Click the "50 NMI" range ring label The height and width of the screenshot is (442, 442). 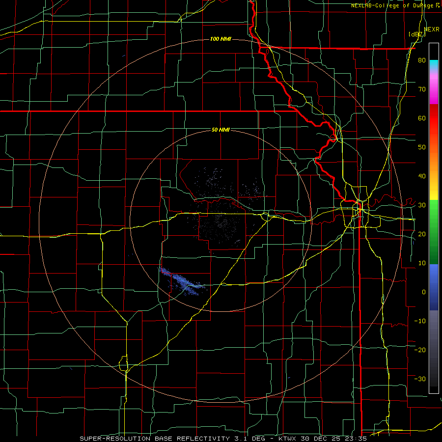click(x=221, y=130)
